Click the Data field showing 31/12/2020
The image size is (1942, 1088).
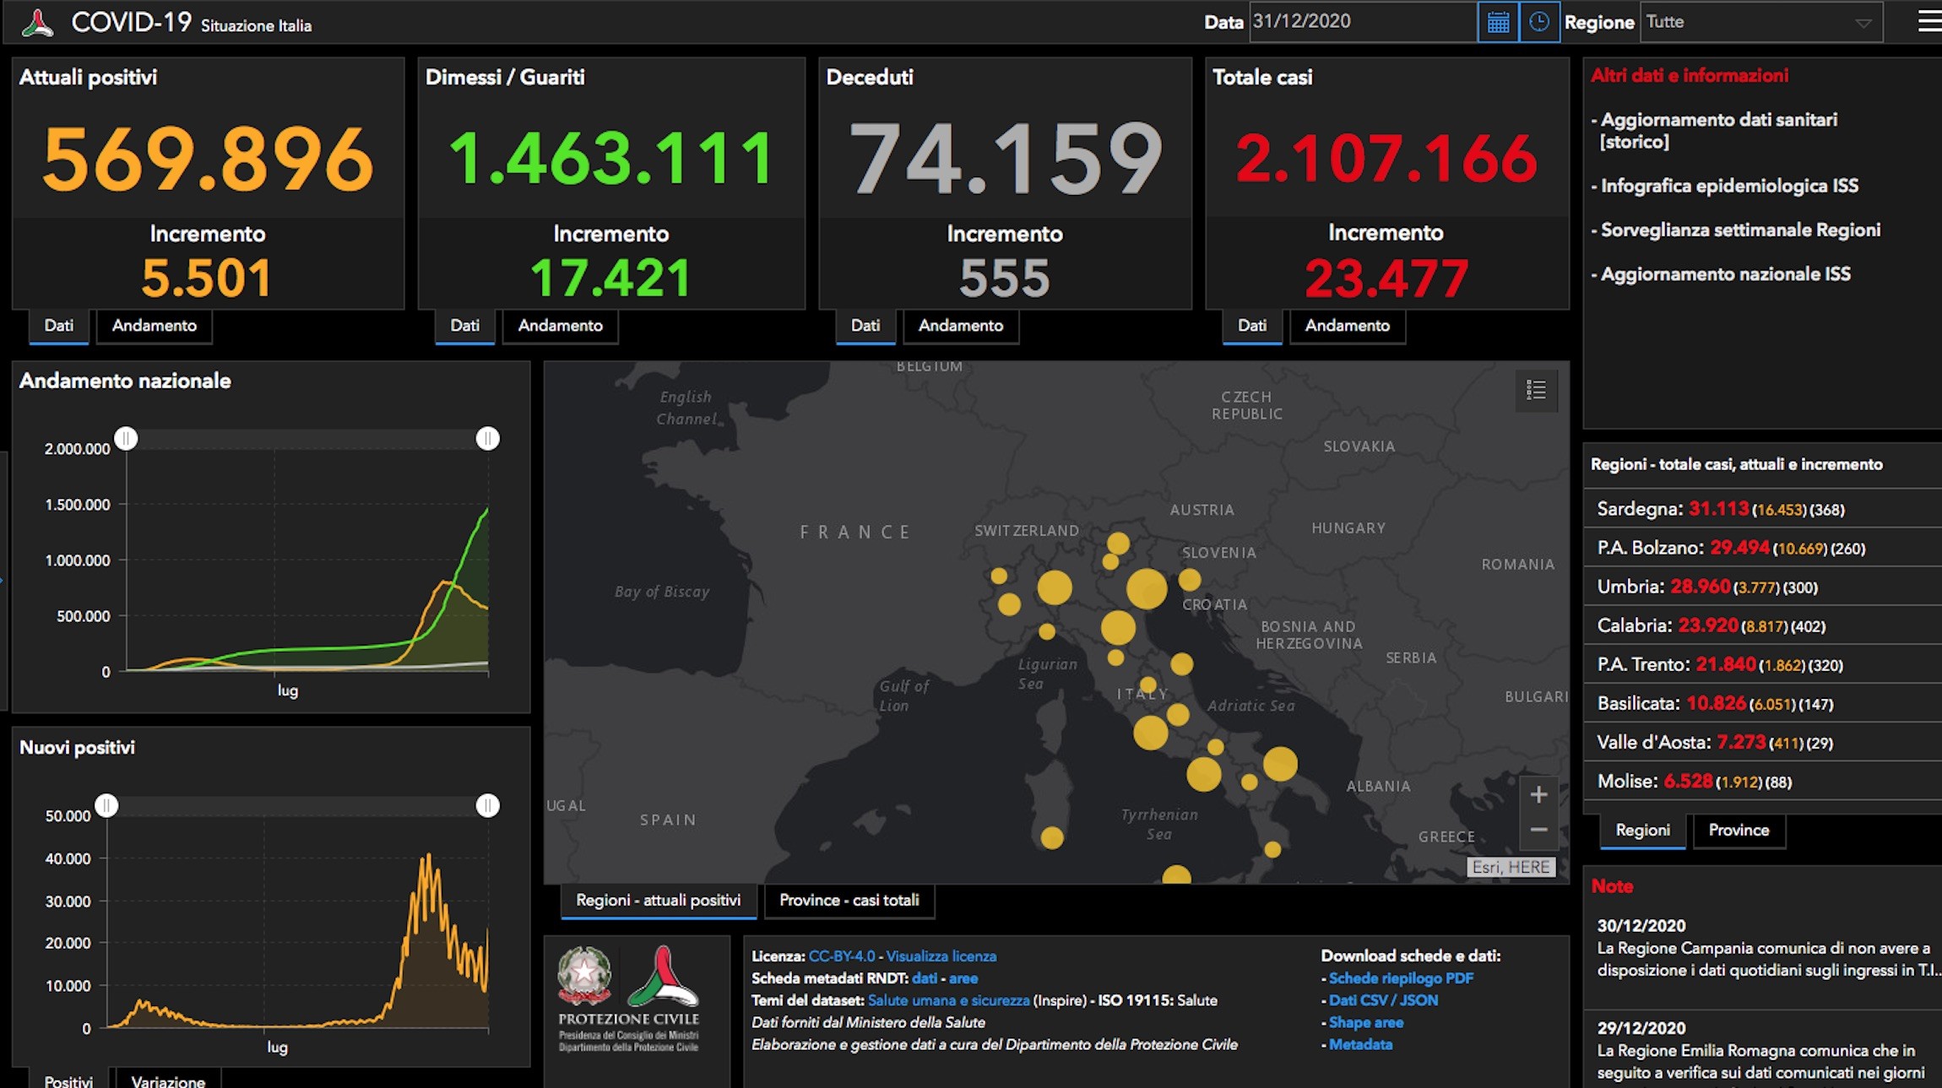[1363, 22]
